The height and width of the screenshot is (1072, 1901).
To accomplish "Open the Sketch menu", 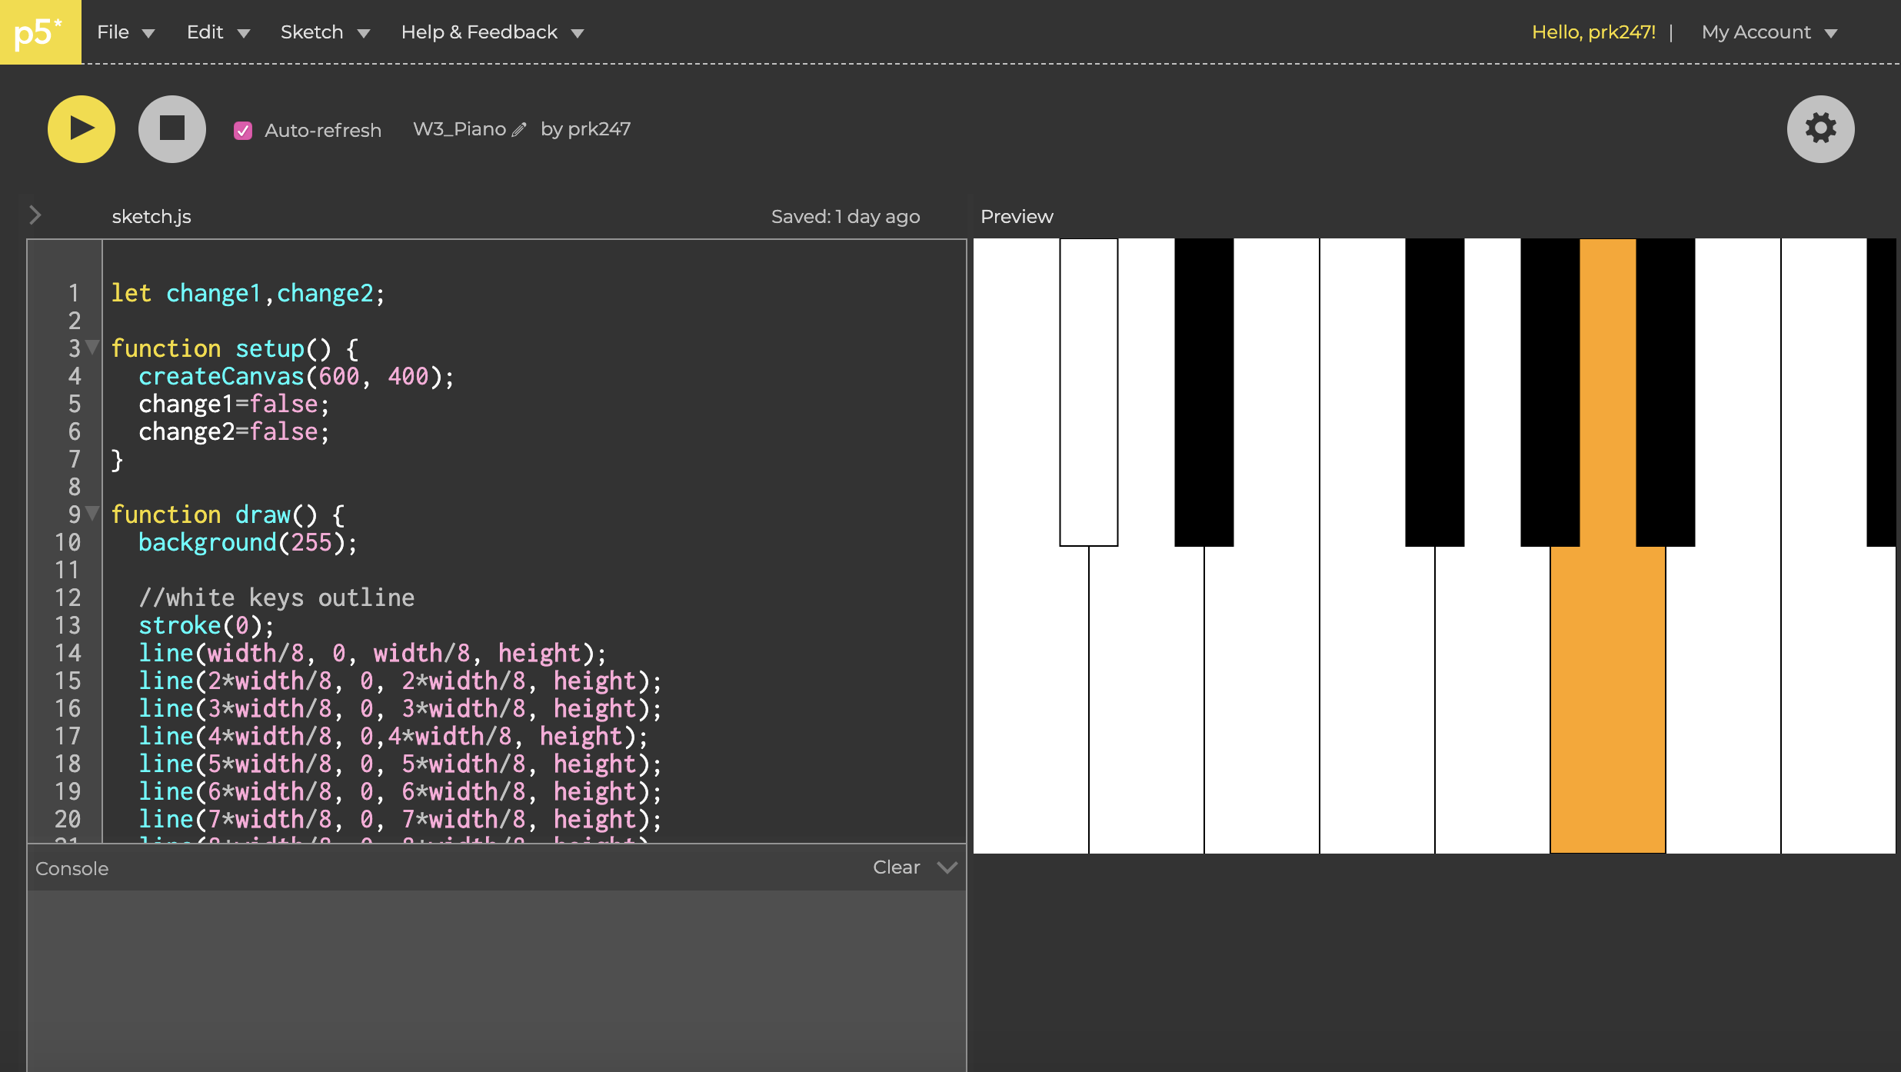I will tap(325, 32).
